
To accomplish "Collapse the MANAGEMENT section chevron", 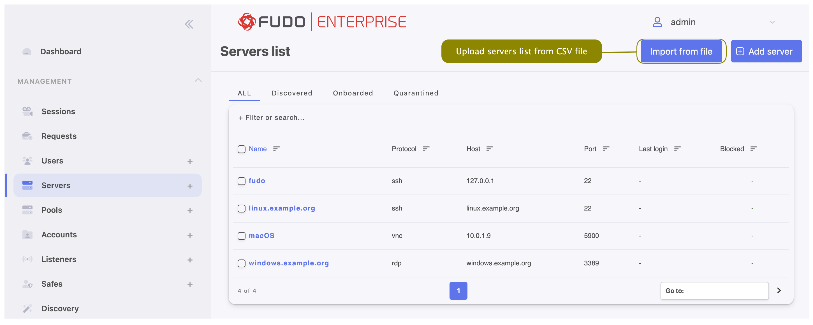I will (198, 80).
